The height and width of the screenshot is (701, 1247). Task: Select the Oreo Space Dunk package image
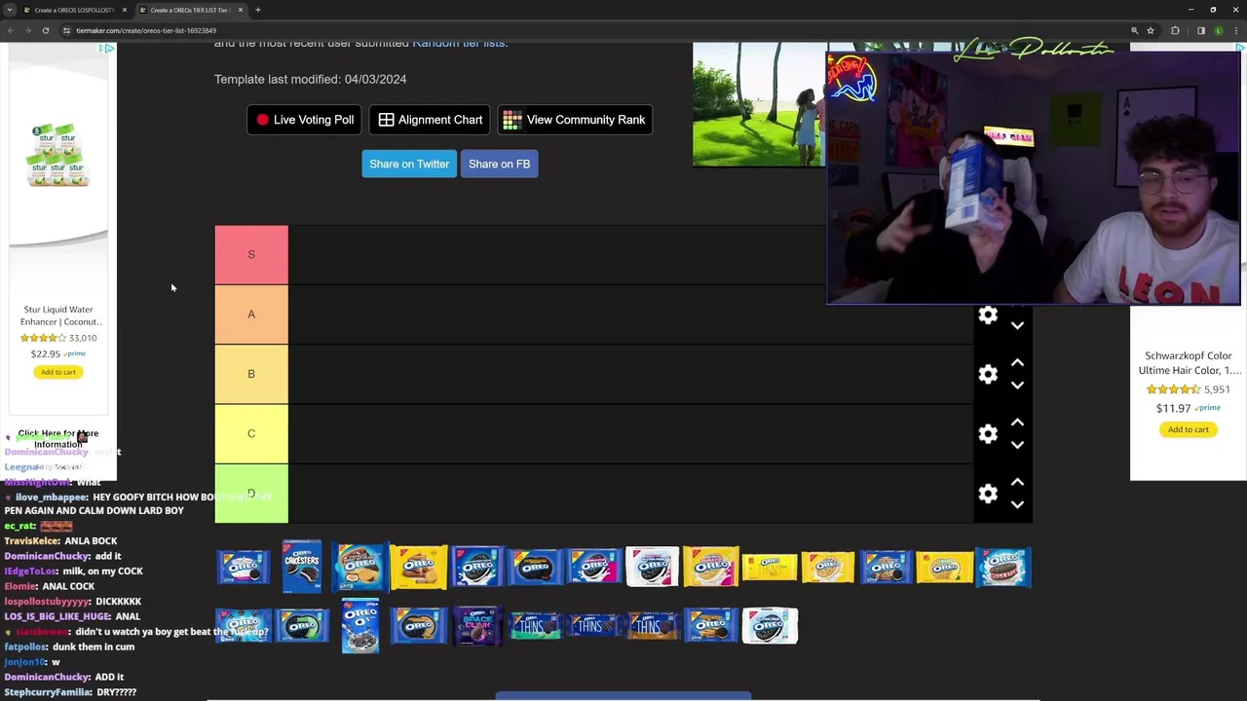tap(477, 626)
